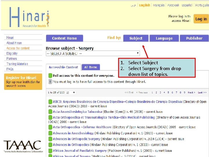Click green icon beside African Journal of Paediatric Surgery
This screenshot has width=209, height=157.
tap(50, 151)
